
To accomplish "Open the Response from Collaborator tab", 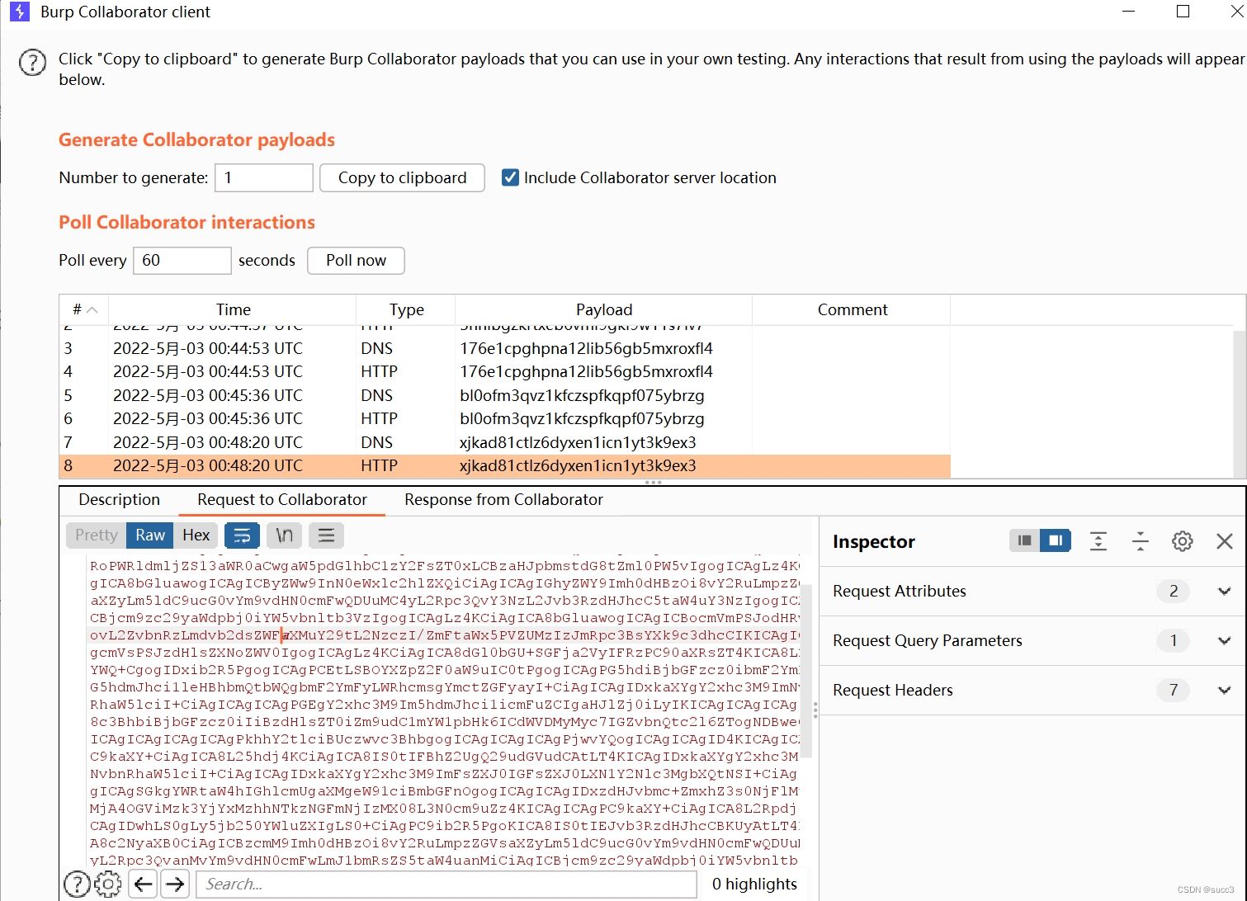I will point(503,500).
